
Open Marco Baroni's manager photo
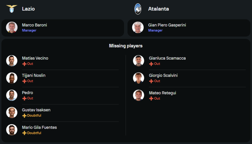click(x=12, y=28)
